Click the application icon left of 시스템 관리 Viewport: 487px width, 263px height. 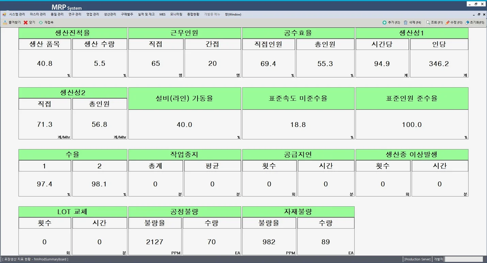[4, 15]
